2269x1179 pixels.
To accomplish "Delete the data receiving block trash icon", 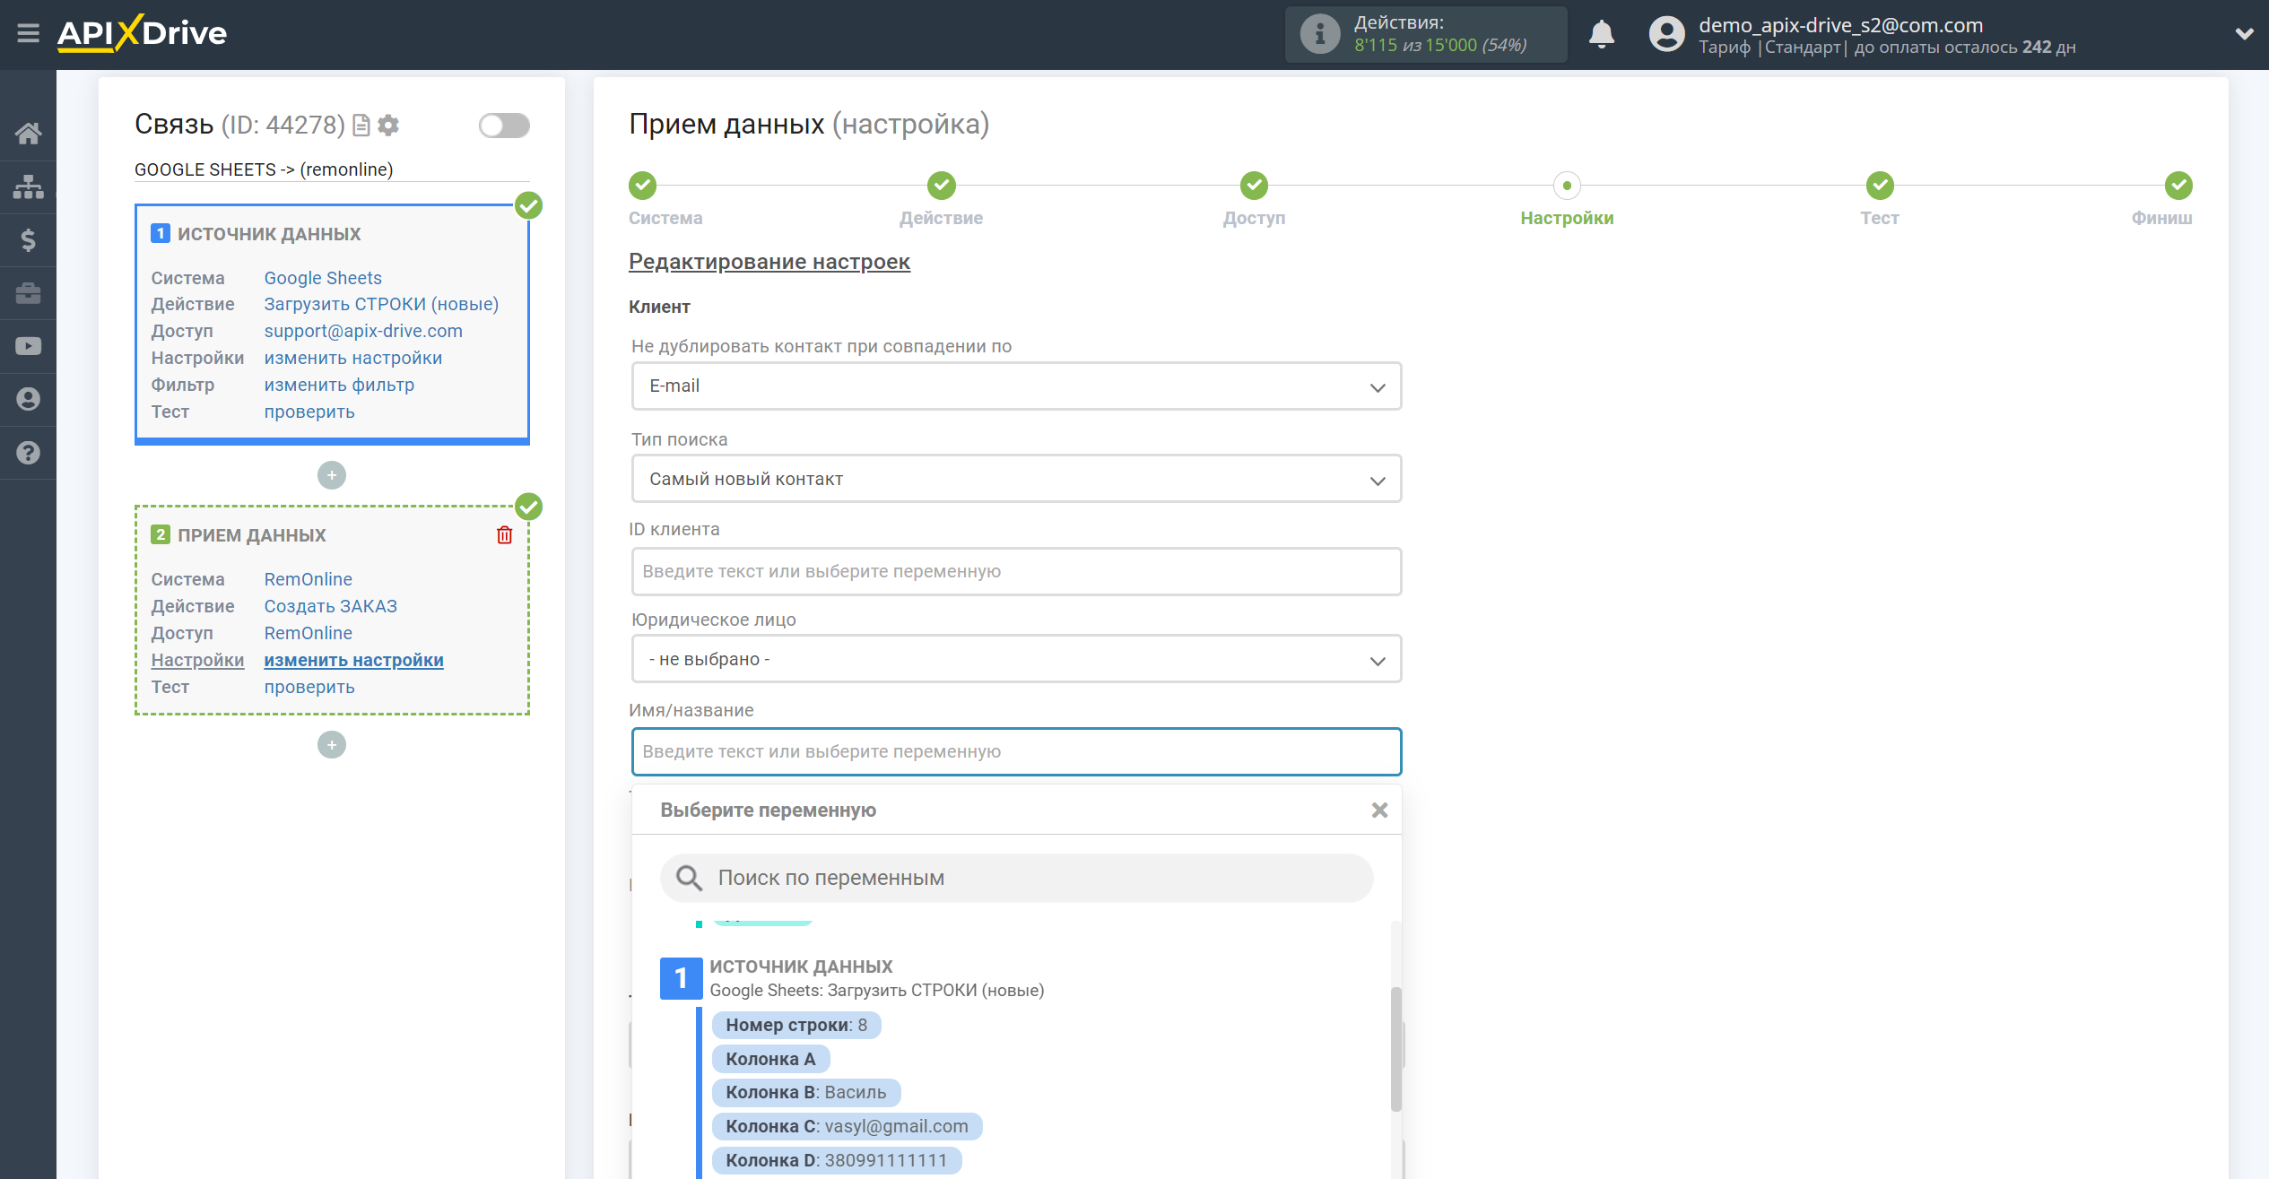I will [504, 535].
